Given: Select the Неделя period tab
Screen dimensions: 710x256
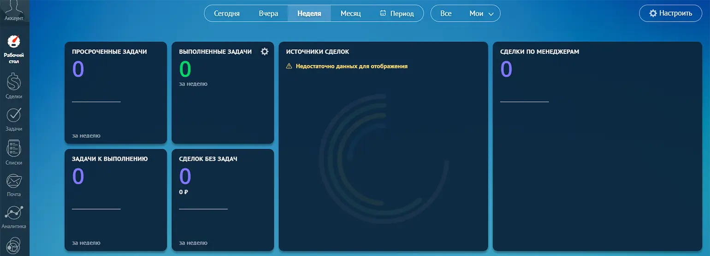Looking at the screenshot, I should (309, 13).
